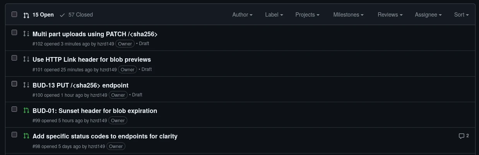Open 'Add specific status codes to endpoints' PR
Image resolution: width=479 pixels, height=155 pixels.
point(105,136)
